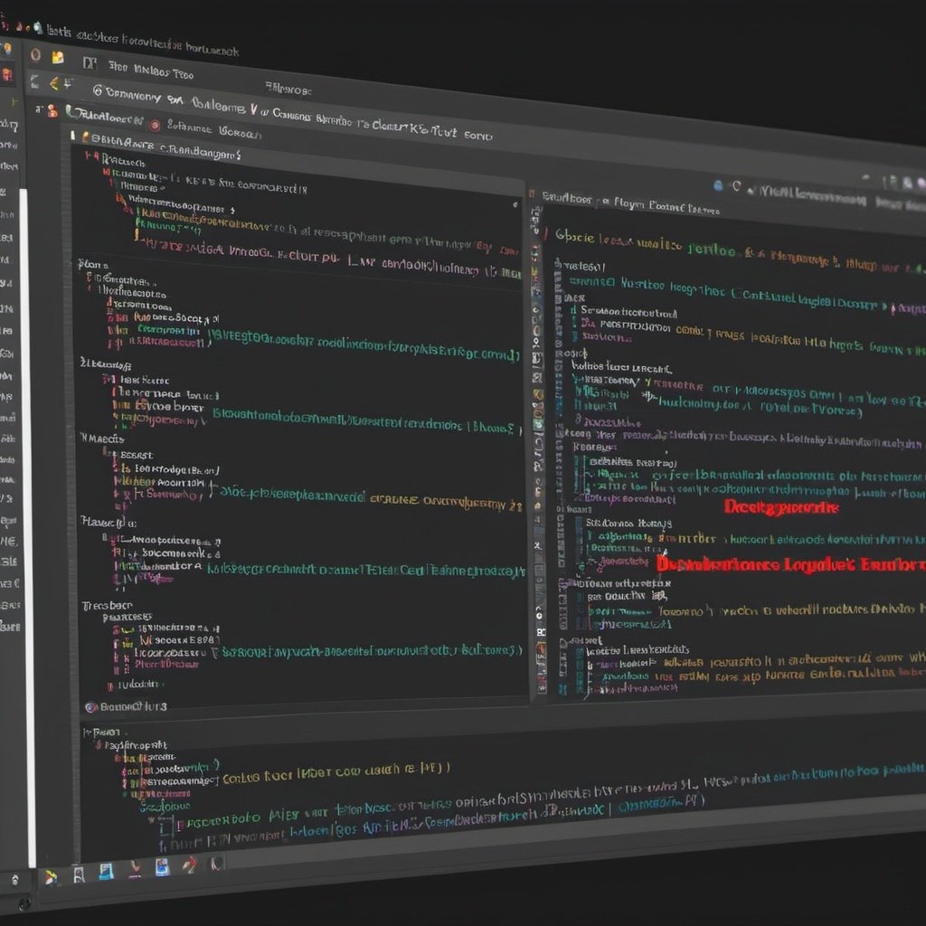Open the white crescent icon in taskbar
The width and height of the screenshot is (926, 926).
(217, 864)
